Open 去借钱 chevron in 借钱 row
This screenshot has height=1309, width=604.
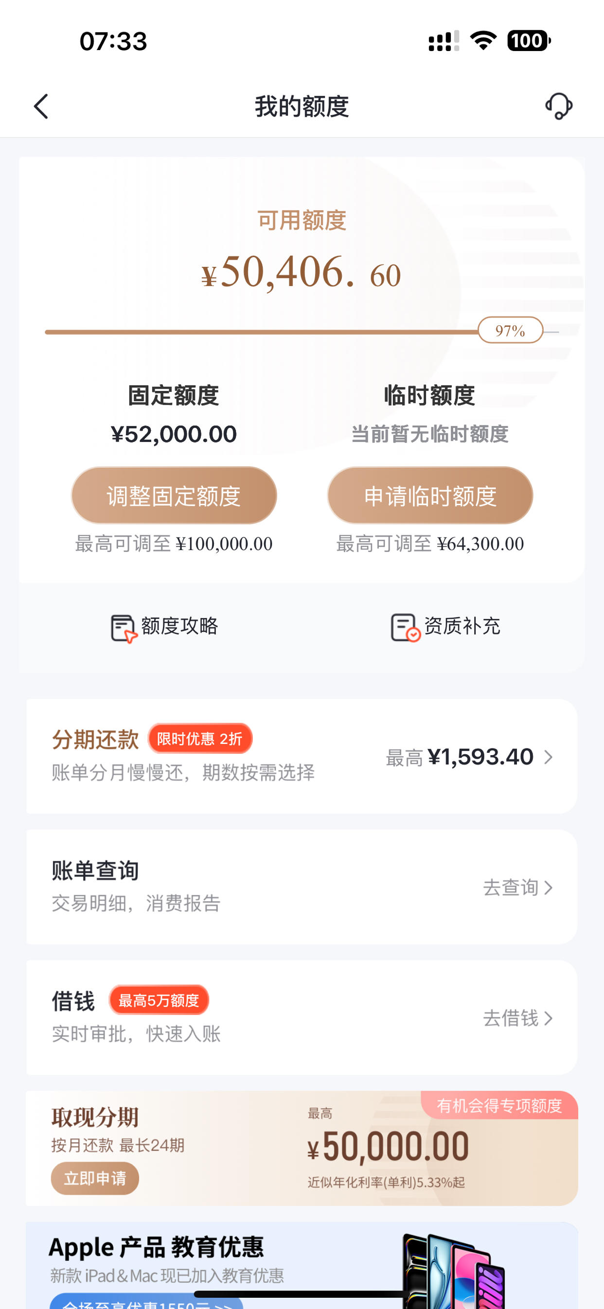click(x=548, y=1018)
